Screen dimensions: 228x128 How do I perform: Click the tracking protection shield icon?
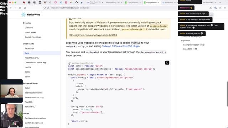[45, 8]
